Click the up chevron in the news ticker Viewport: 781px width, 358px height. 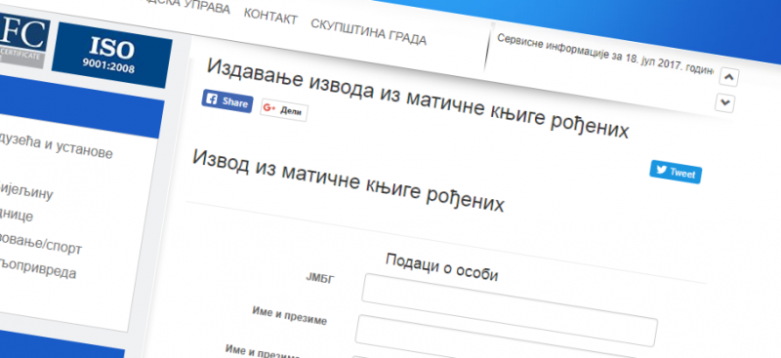pos(729,77)
